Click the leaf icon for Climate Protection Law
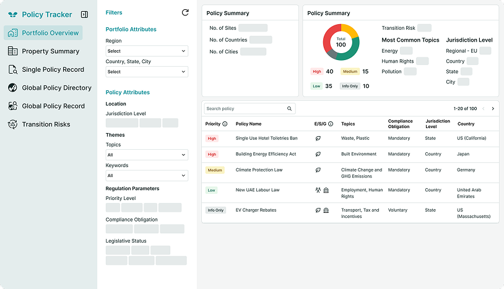Viewport: 504px width, 289px height. (318, 170)
